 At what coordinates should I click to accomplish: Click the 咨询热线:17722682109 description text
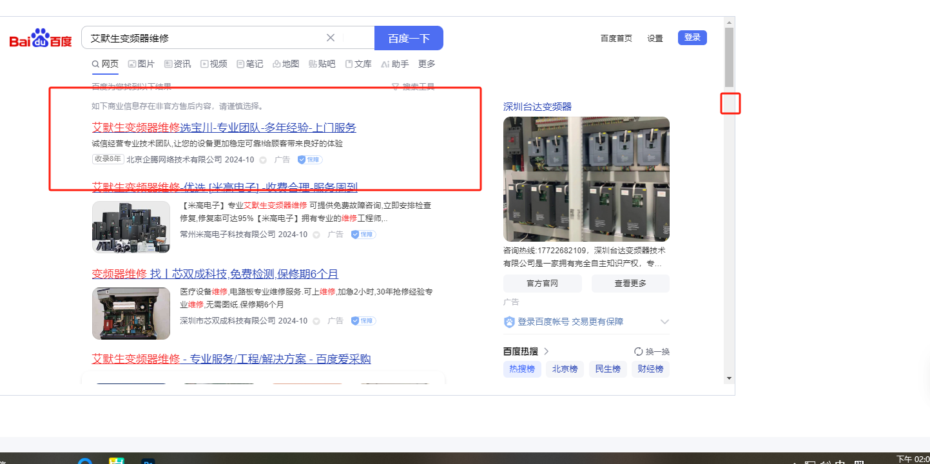pos(584,256)
